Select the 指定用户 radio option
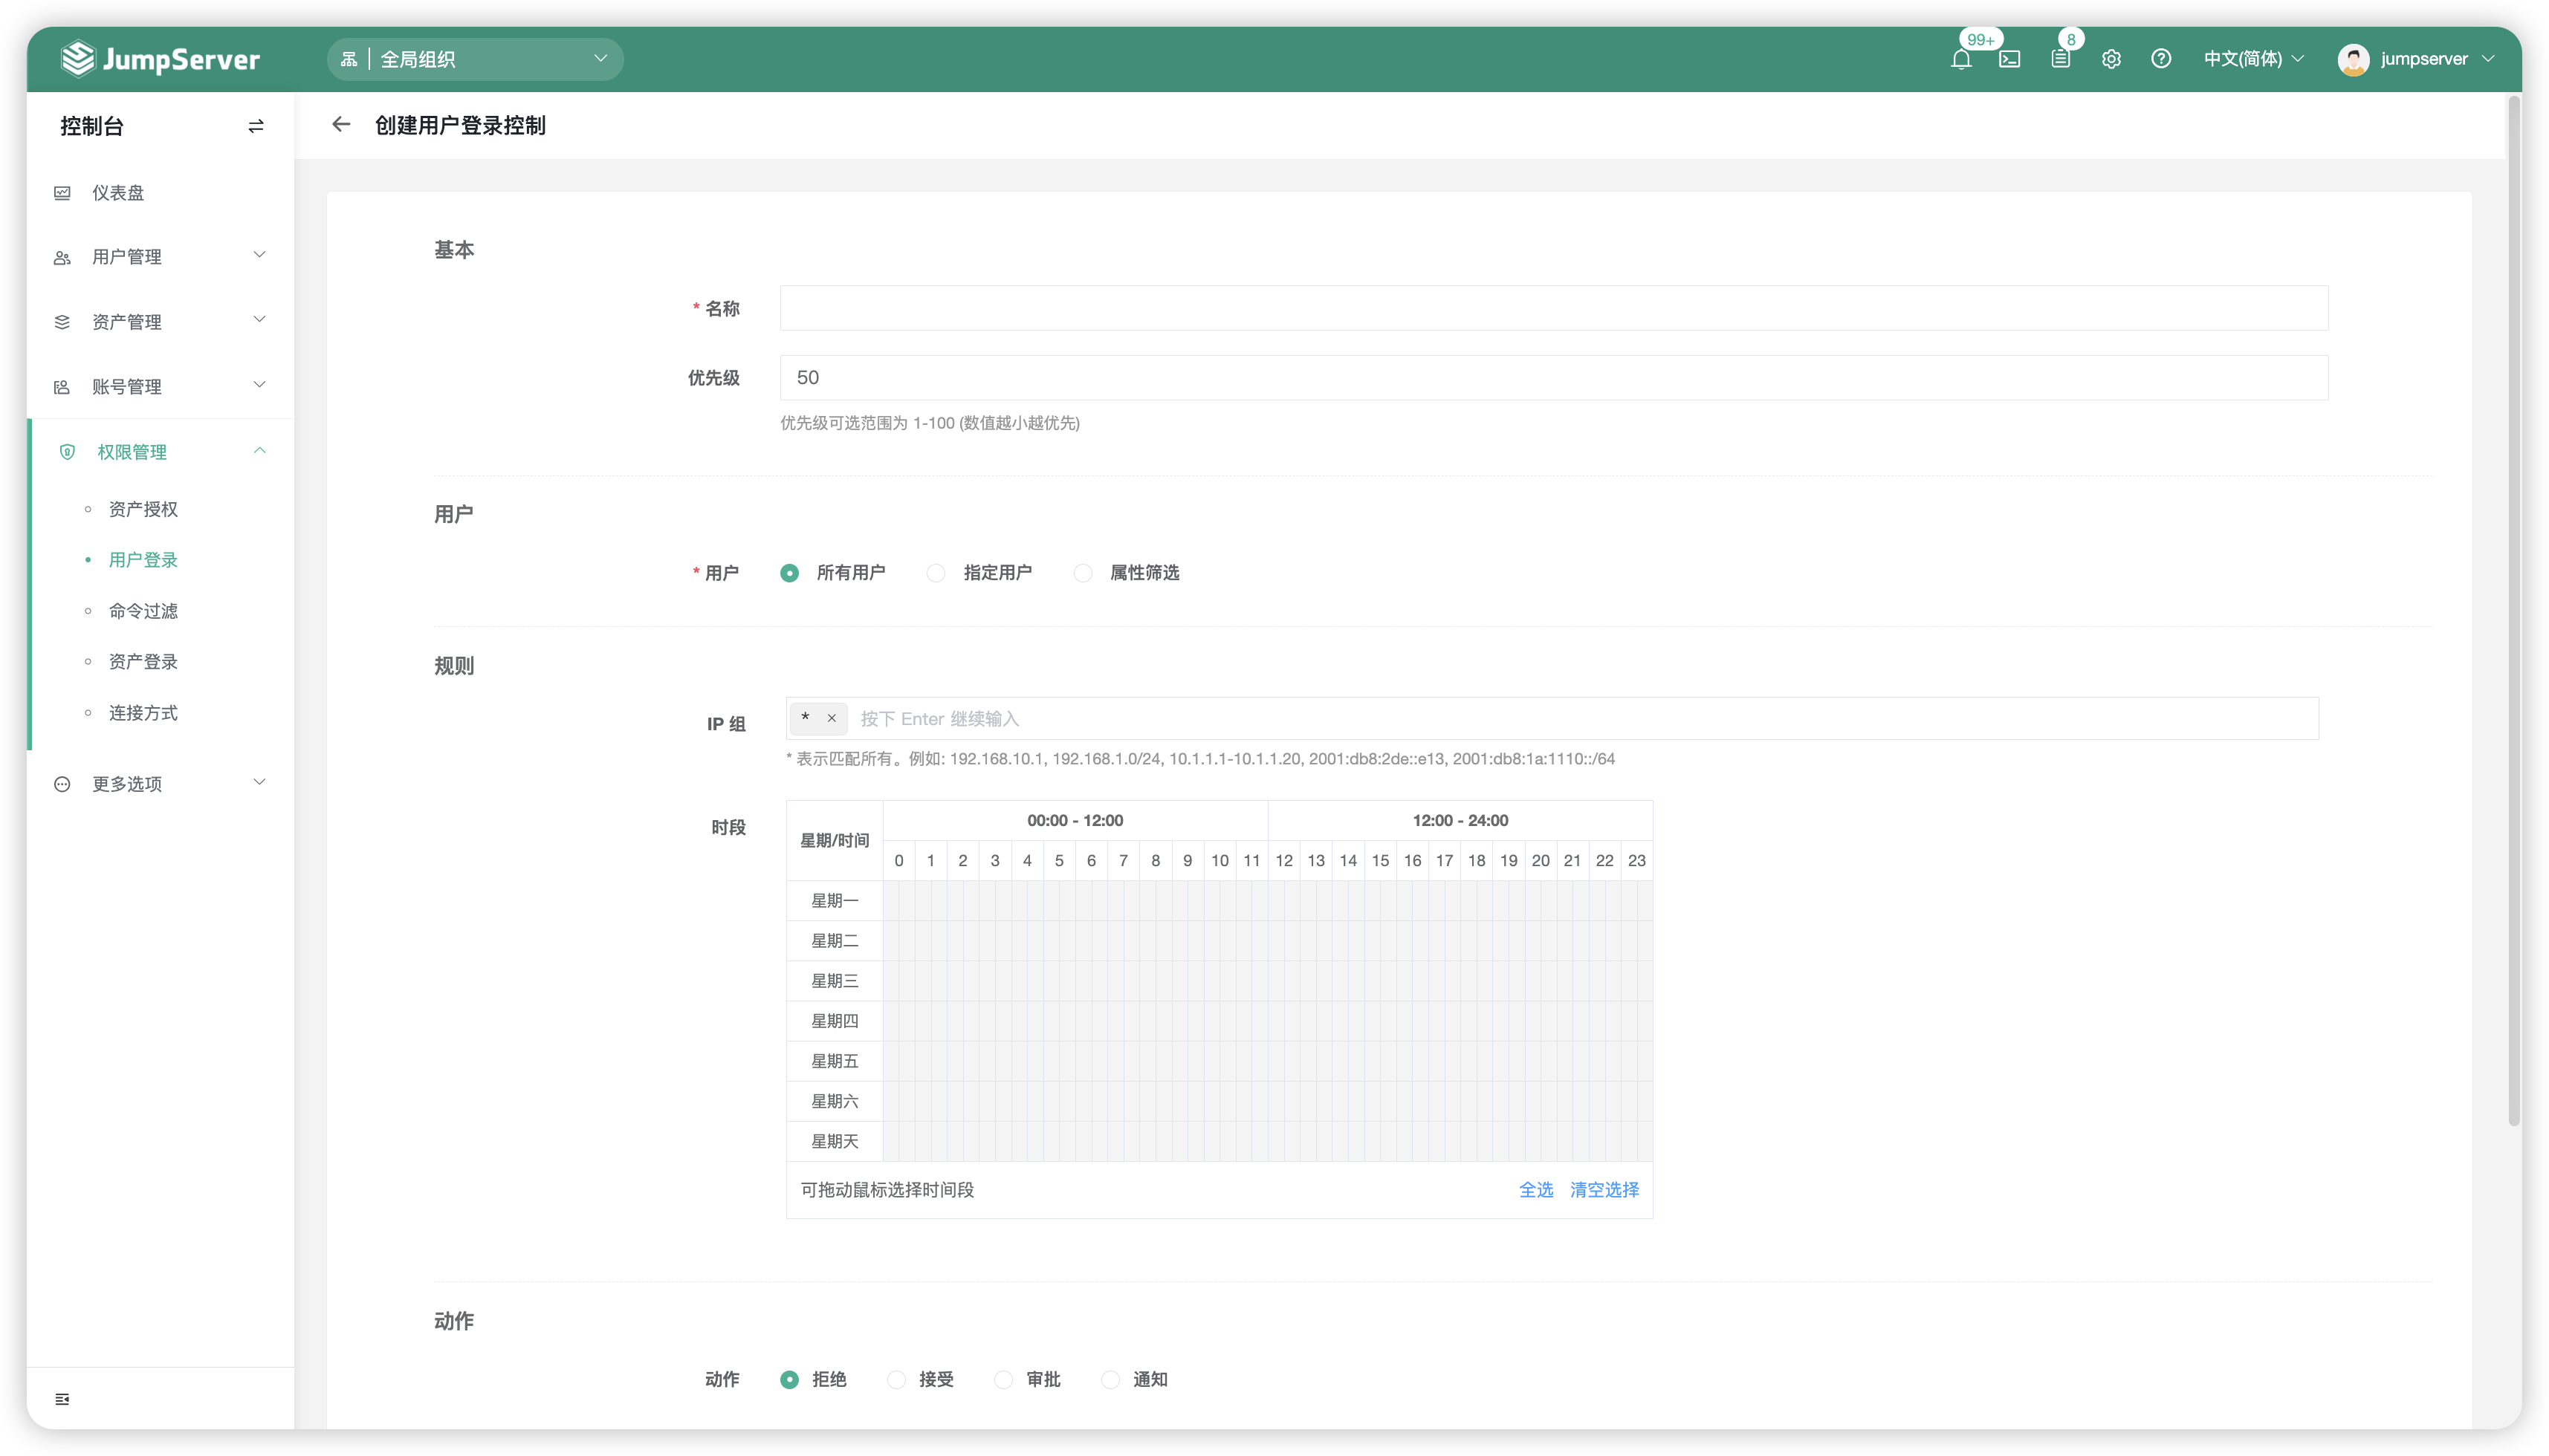Viewport: 2549px width, 1456px height. coord(936,573)
